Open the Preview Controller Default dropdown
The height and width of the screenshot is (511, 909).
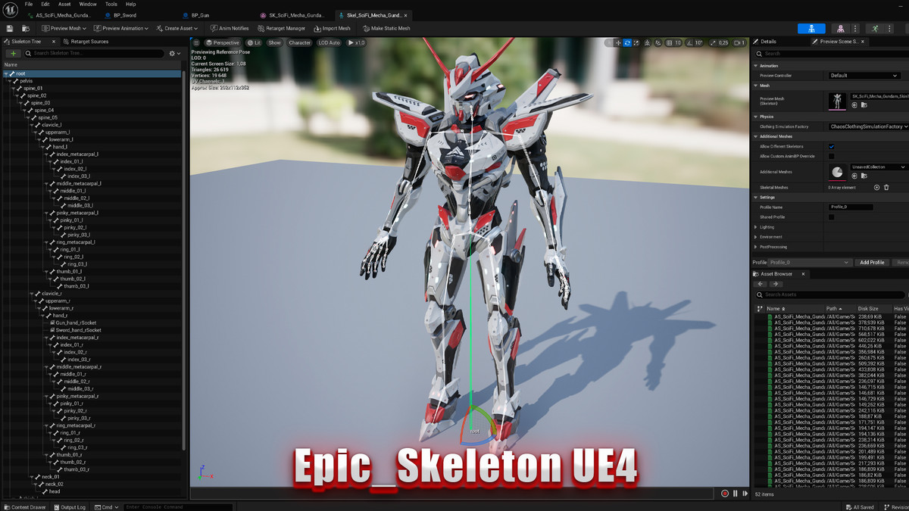click(x=864, y=76)
